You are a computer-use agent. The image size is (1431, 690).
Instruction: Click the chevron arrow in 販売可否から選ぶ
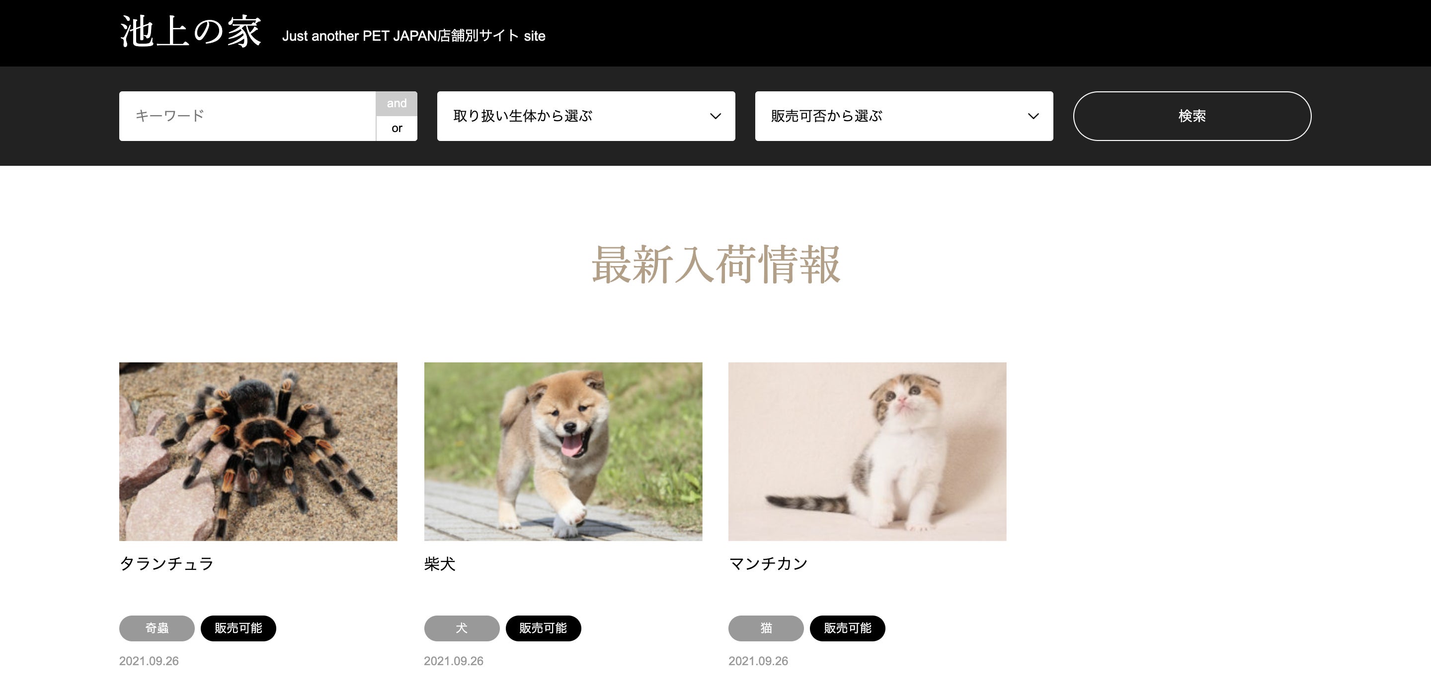1033,117
